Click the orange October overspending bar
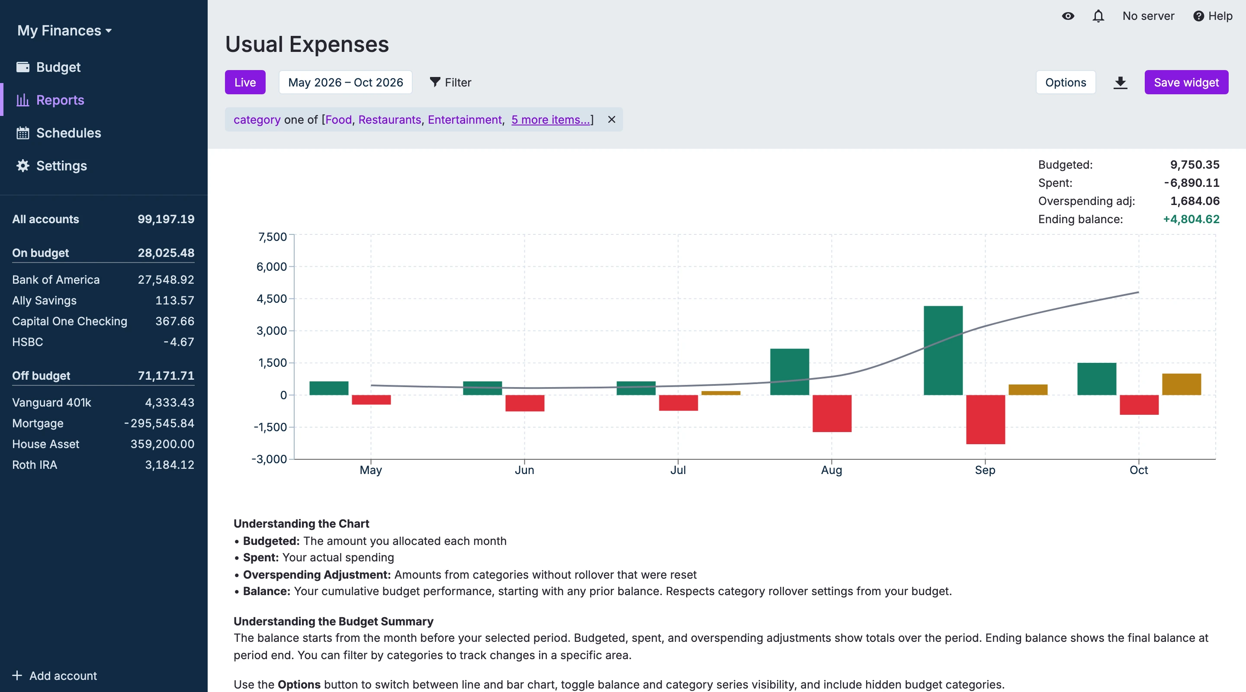Screen dimensions: 1246x692 (1182, 384)
